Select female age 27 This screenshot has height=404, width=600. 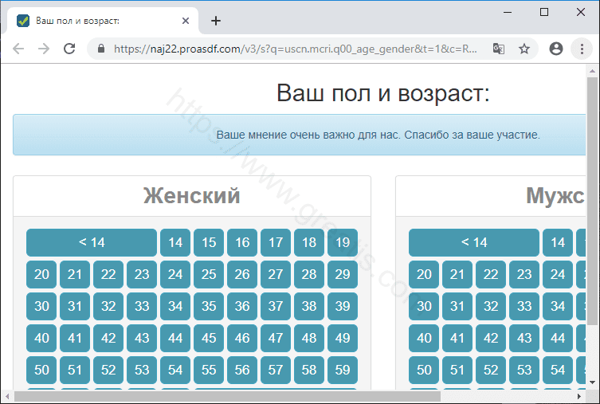(276, 274)
